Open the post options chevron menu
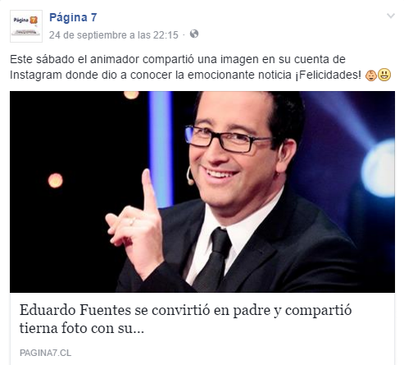The height and width of the screenshot is (365, 404). pos(391,16)
